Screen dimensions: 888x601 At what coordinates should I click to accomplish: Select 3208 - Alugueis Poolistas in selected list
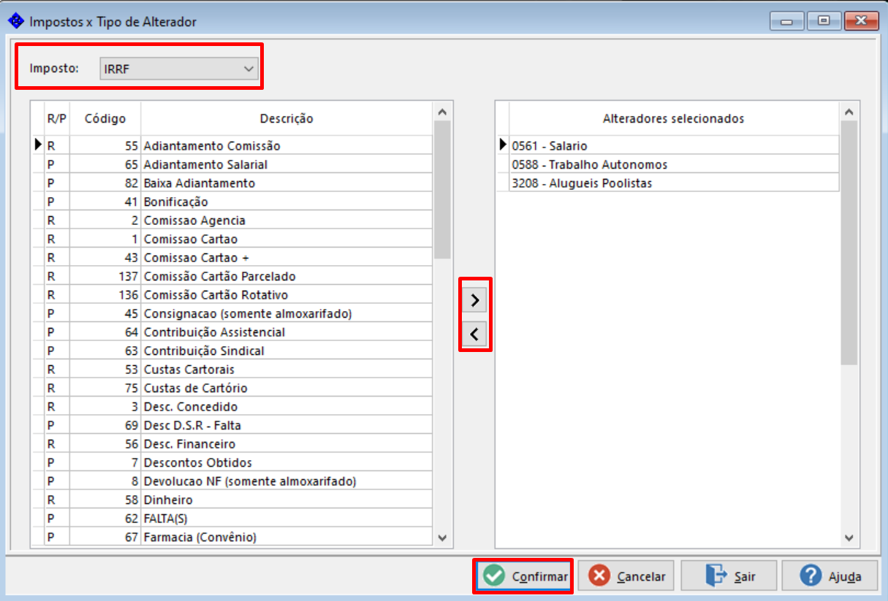pyautogui.click(x=668, y=183)
